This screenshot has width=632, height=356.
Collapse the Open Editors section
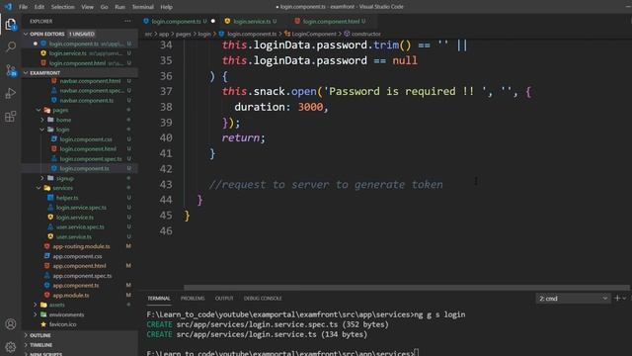(26, 34)
